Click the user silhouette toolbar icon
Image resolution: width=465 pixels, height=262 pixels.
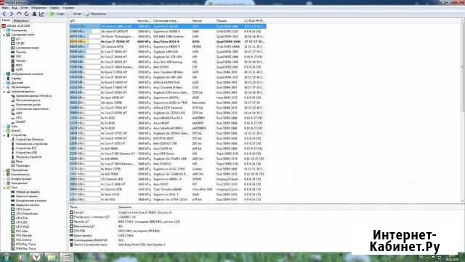(34, 14)
